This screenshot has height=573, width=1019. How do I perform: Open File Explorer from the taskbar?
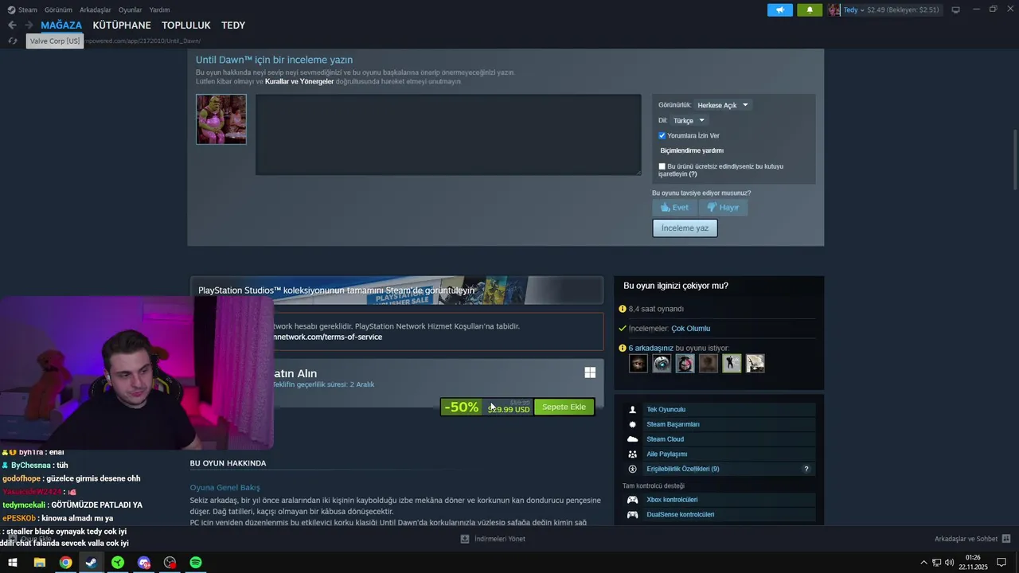tap(39, 563)
